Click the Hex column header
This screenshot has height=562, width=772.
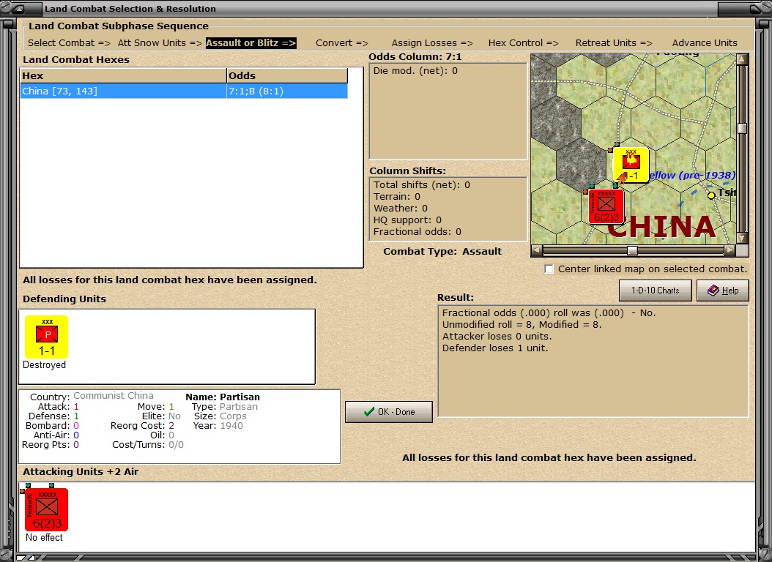pos(123,75)
